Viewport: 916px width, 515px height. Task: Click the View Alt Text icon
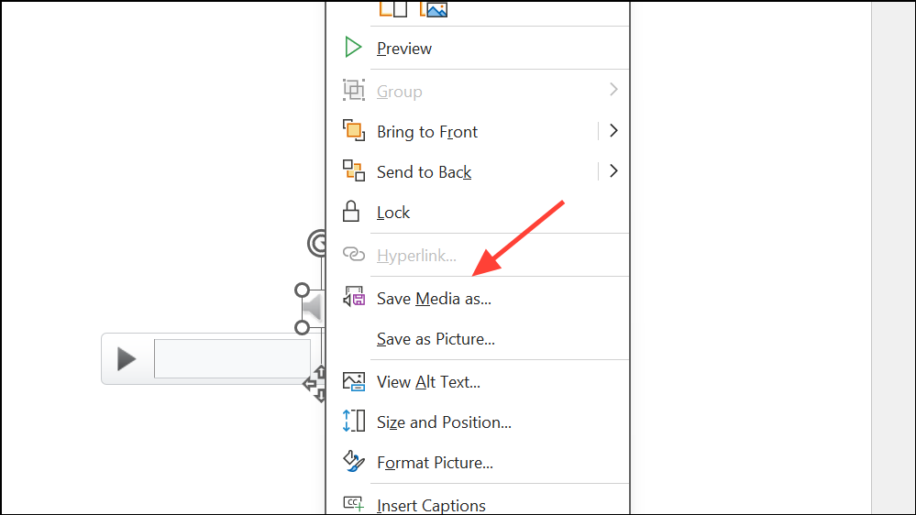tap(353, 381)
